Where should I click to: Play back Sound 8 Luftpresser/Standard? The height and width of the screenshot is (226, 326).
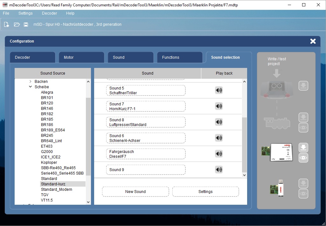(219, 122)
